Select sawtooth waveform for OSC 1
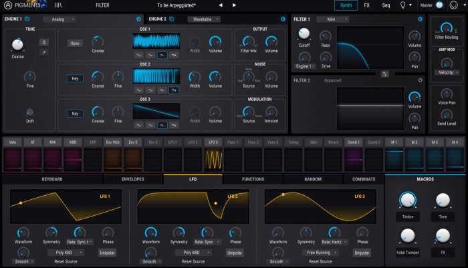This screenshot has height=268, width=468. pos(162,55)
